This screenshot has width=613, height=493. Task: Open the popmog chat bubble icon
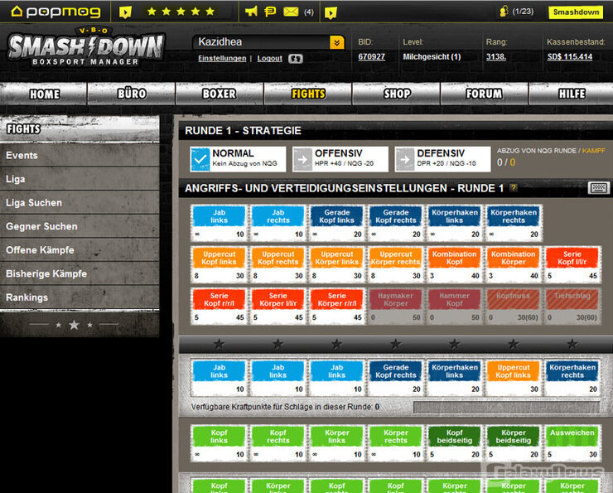pyautogui.click(x=270, y=12)
